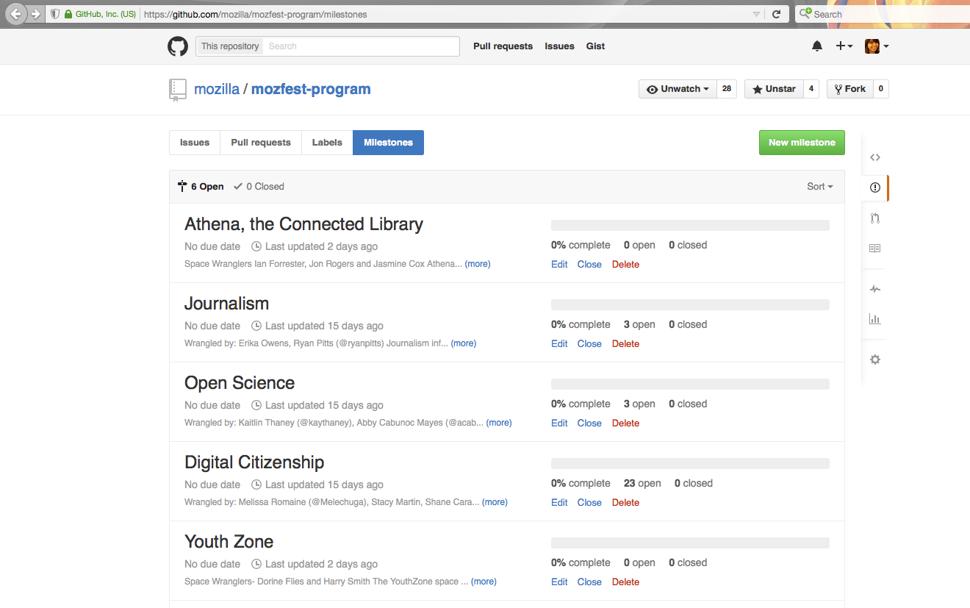The width and height of the screenshot is (970, 608).
Task: Open user avatar profile menu
Action: (877, 46)
